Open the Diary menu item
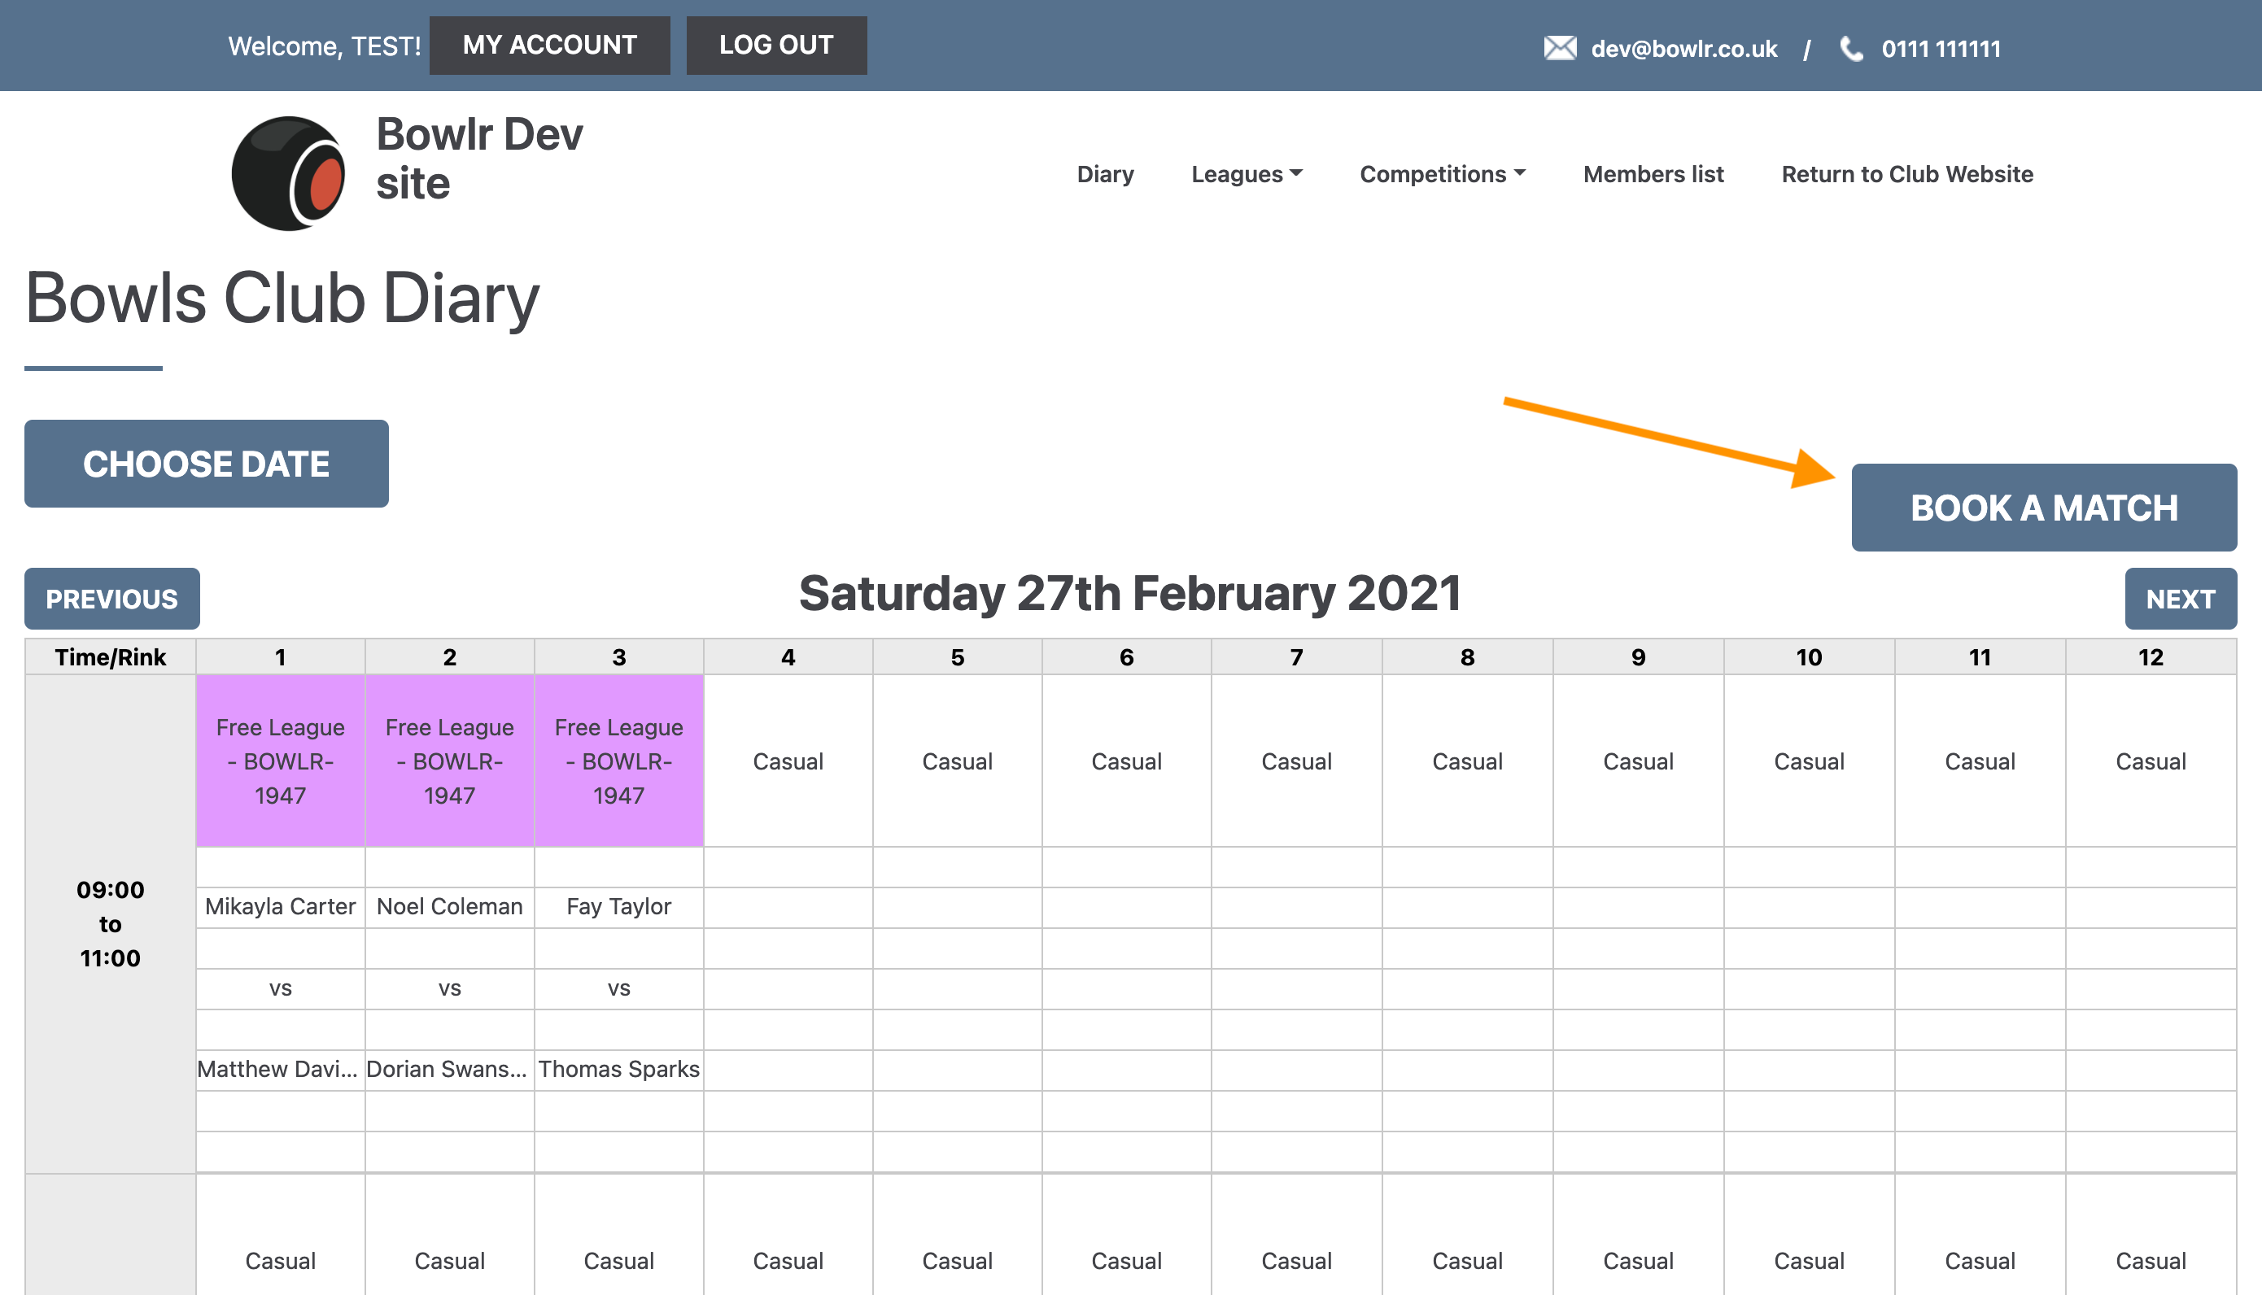2262x1295 pixels. click(x=1105, y=174)
